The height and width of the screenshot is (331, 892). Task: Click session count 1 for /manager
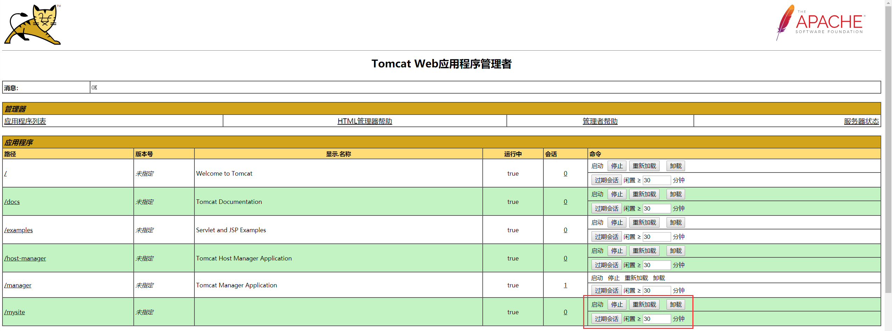pyautogui.click(x=565, y=285)
